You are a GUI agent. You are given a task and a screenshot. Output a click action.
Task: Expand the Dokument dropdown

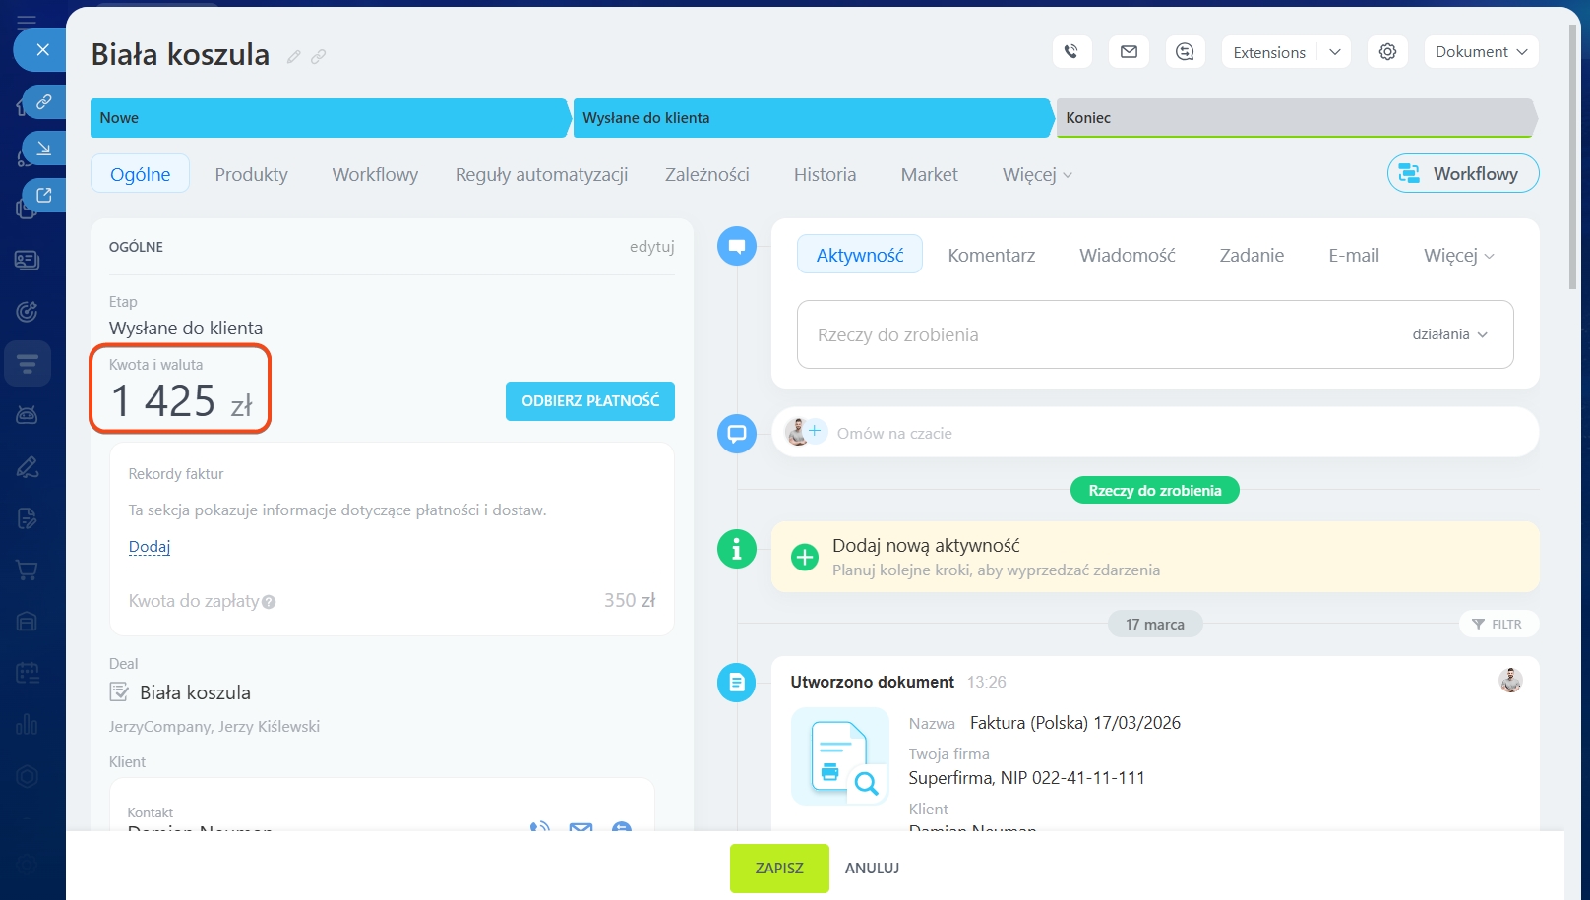[1481, 52]
